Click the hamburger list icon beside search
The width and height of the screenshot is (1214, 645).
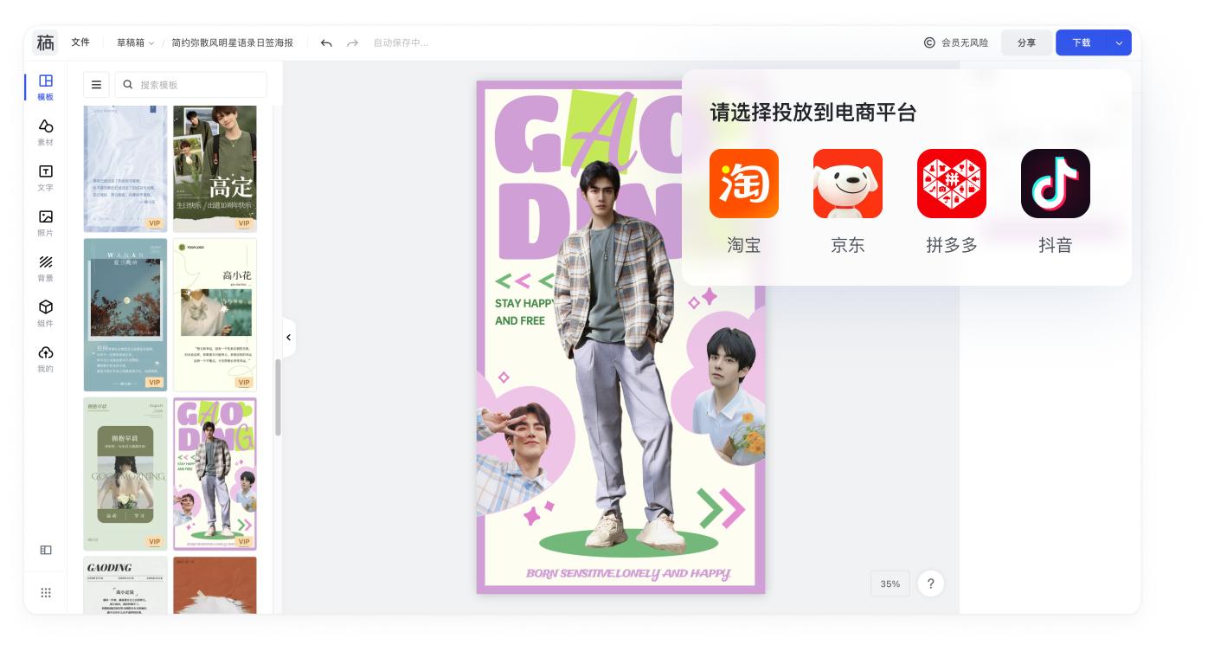pyautogui.click(x=96, y=85)
